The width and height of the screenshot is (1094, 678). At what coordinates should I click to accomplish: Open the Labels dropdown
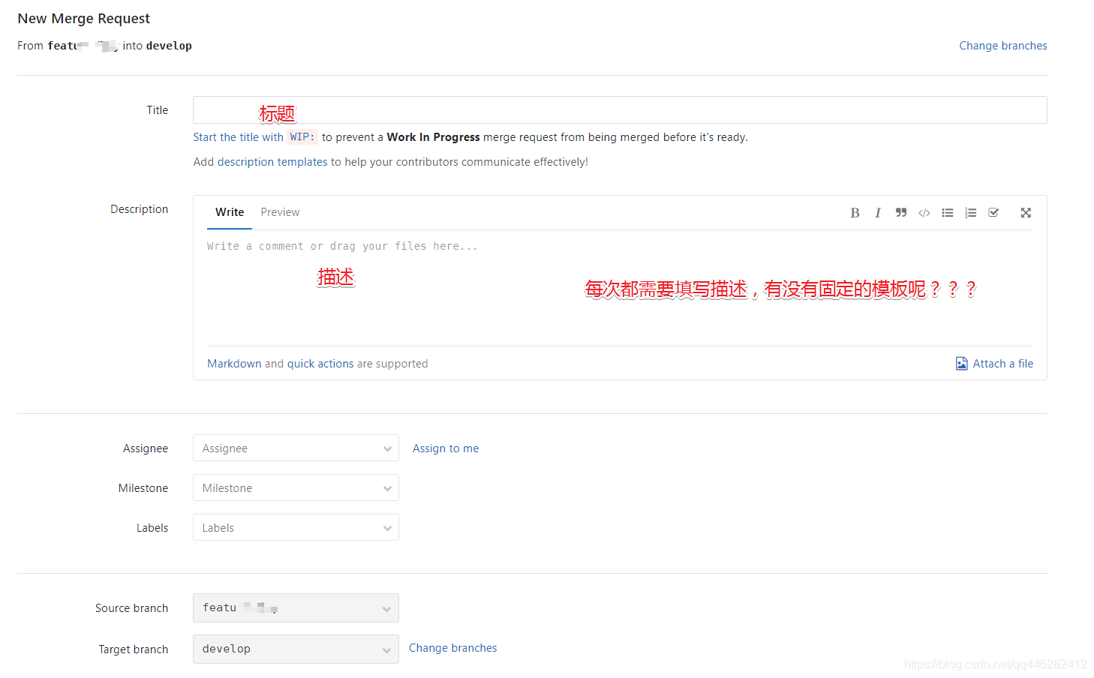[296, 528]
